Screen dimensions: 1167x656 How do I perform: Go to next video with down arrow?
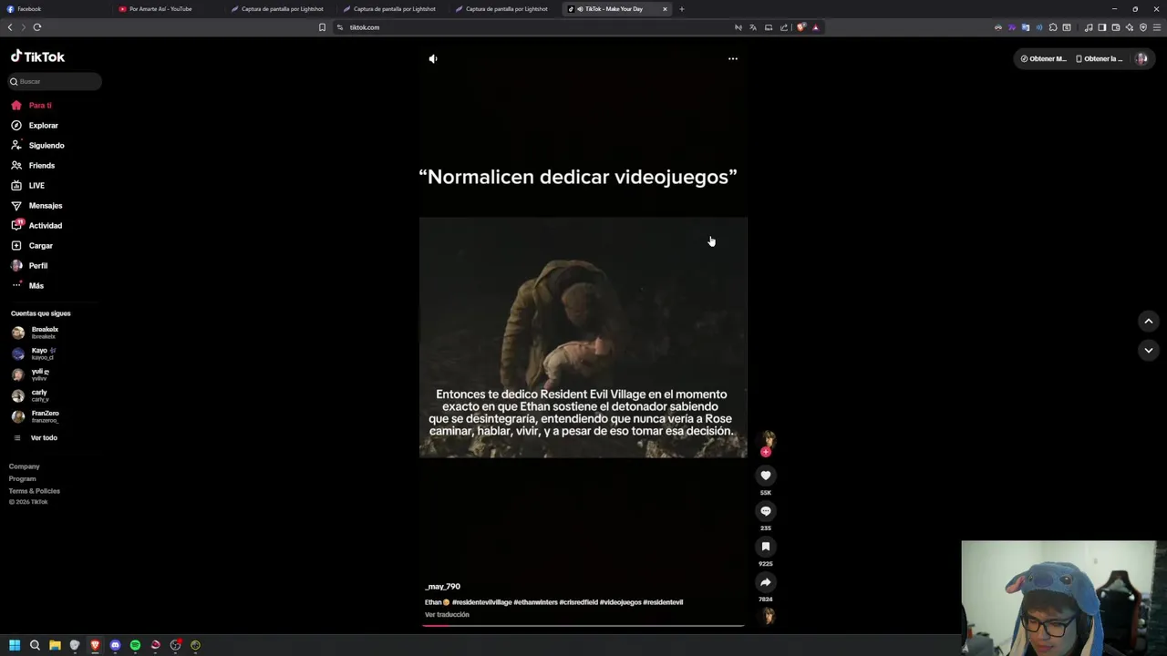point(1149,350)
